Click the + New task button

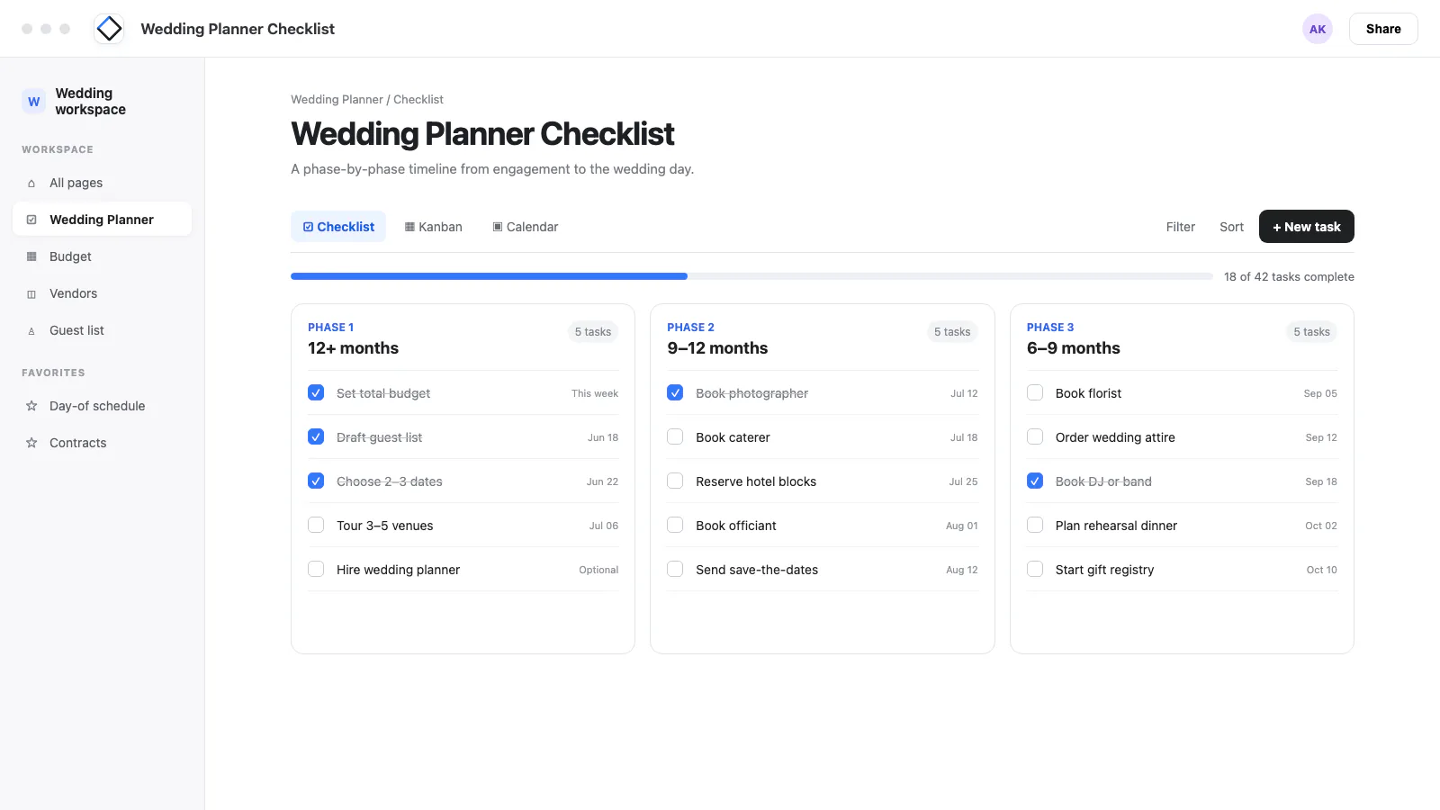point(1306,227)
